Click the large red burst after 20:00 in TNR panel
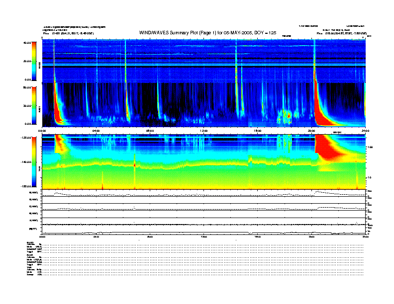The width and height of the screenshot is (394, 304). [329, 148]
